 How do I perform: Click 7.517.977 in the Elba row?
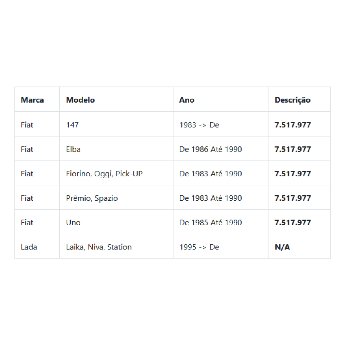[293, 149]
